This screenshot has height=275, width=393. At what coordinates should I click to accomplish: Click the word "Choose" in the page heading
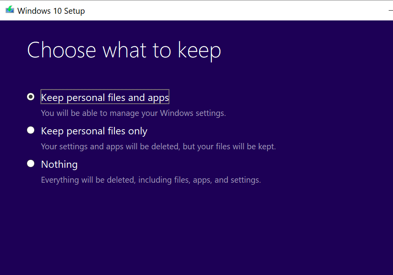[61, 50]
